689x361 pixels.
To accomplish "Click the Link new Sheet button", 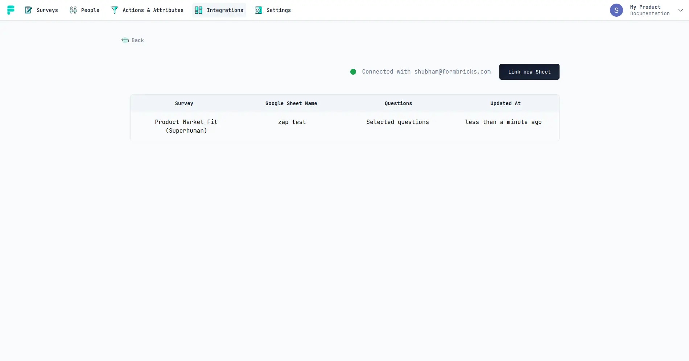I will coord(529,72).
